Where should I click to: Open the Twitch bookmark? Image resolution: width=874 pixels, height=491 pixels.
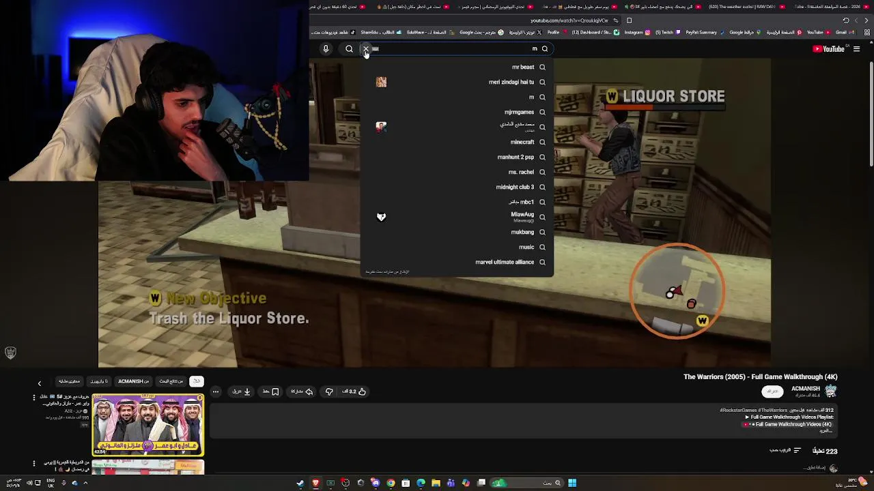coord(668,32)
